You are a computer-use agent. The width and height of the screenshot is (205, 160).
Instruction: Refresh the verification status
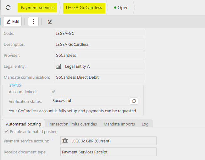[x=134, y=101]
